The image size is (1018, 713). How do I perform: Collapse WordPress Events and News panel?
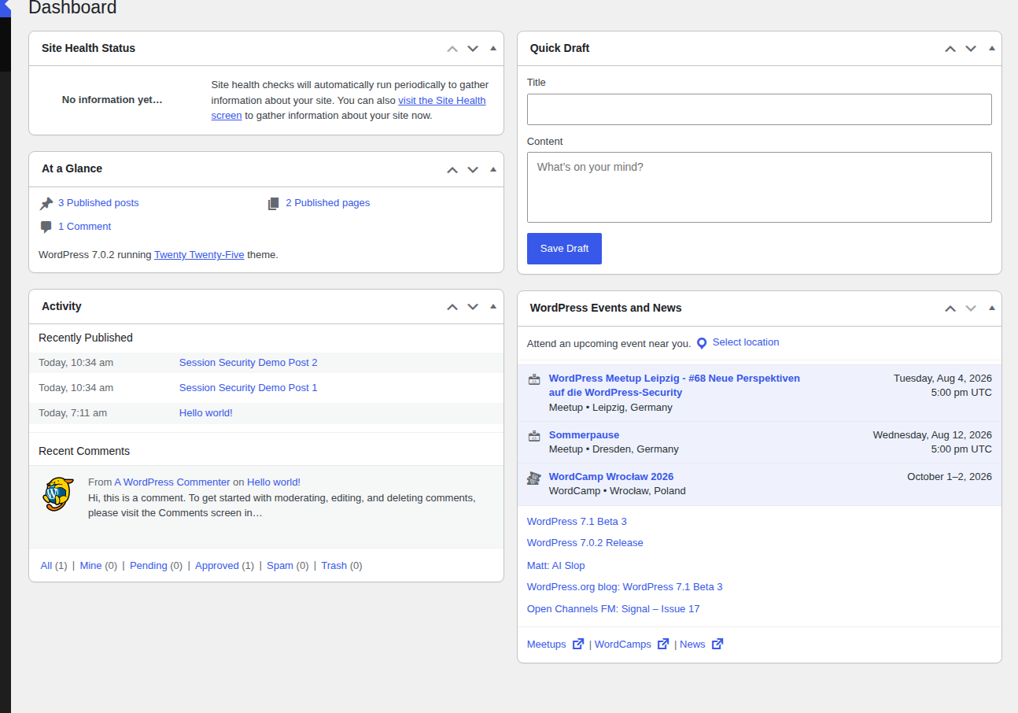click(x=991, y=308)
